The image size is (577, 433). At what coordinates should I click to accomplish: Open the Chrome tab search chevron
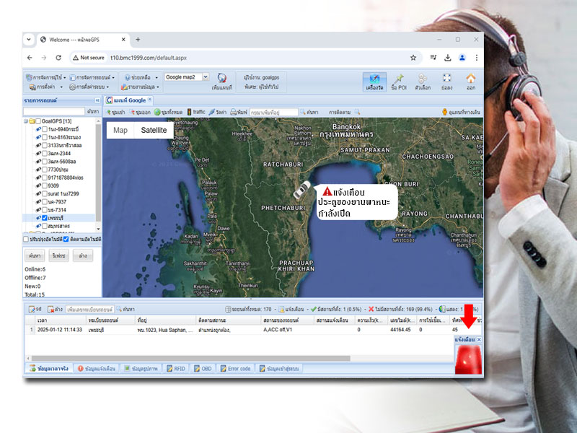(x=29, y=40)
